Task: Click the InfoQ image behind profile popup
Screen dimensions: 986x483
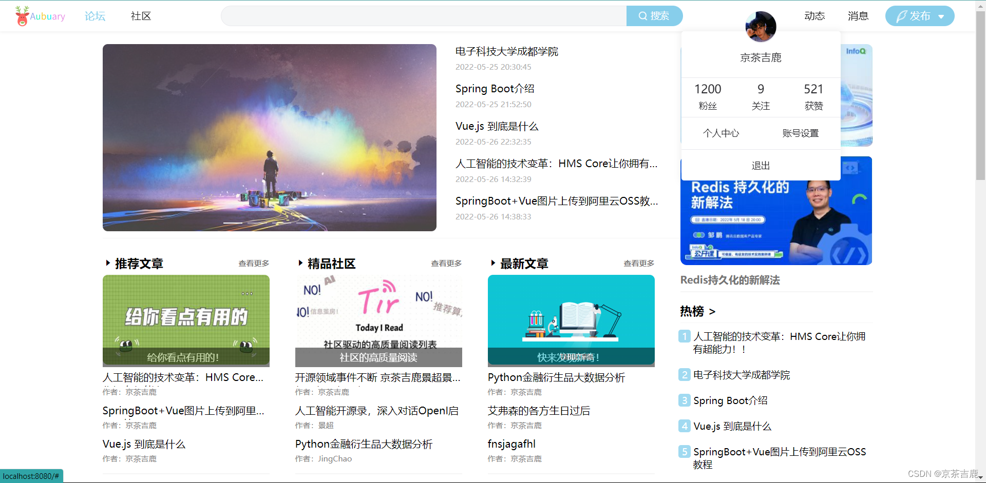Action: pos(857,95)
